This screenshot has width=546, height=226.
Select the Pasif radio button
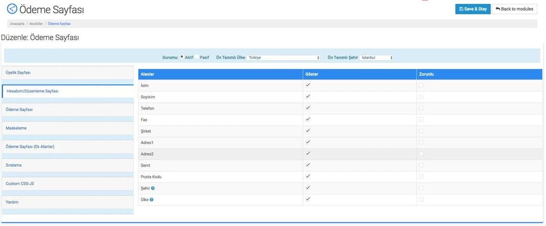pos(197,57)
